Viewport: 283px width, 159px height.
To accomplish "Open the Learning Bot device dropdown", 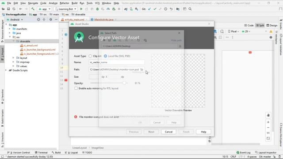I will [66, 9].
